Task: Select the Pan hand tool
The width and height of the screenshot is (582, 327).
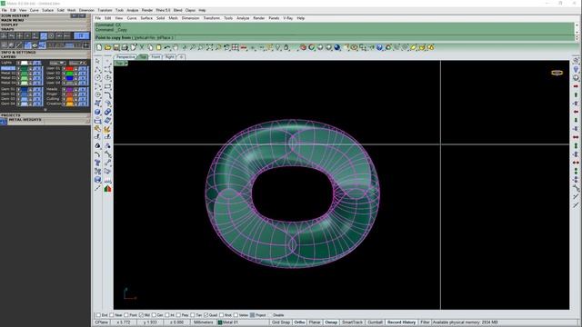Action: click(x=176, y=47)
